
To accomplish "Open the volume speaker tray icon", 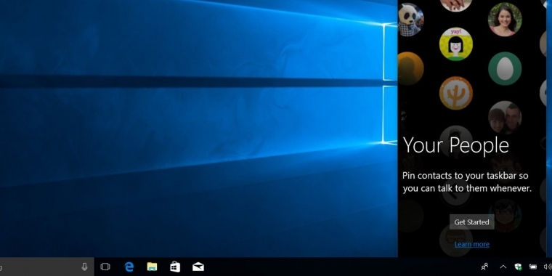I will tap(548, 267).
